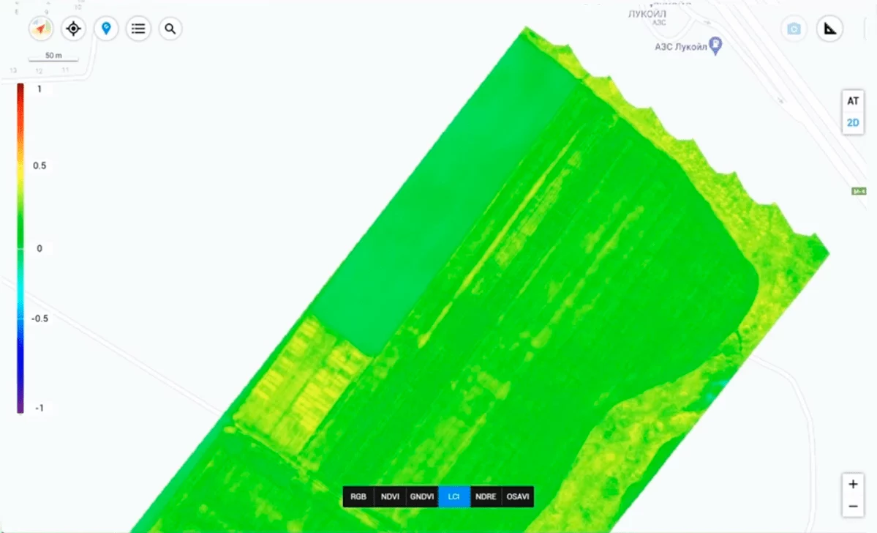Take a snapshot with the camera icon
Screen dimensions: 877x533
794,29
